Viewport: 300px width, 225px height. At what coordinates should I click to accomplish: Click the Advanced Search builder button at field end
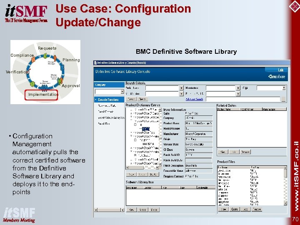[283, 99]
